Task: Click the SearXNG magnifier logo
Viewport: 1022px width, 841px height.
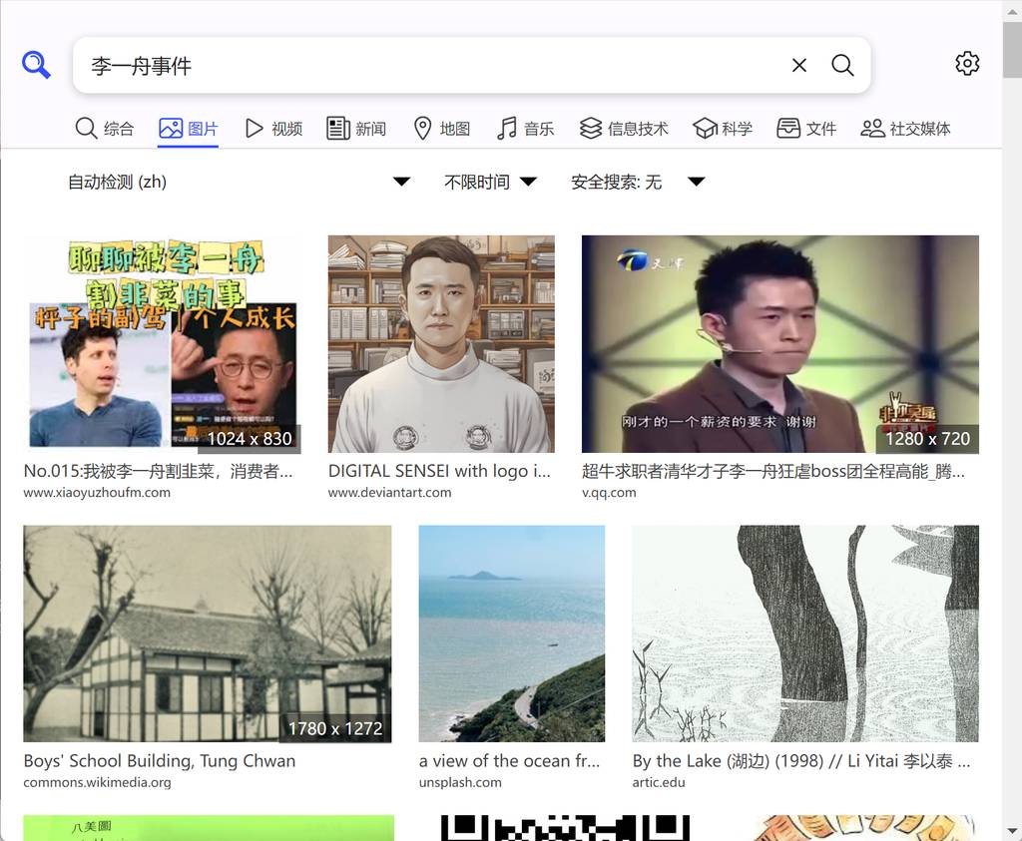Action: [x=36, y=66]
